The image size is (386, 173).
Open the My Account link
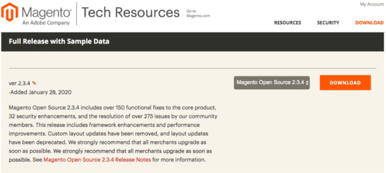pyautogui.click(x=372, y=5)
